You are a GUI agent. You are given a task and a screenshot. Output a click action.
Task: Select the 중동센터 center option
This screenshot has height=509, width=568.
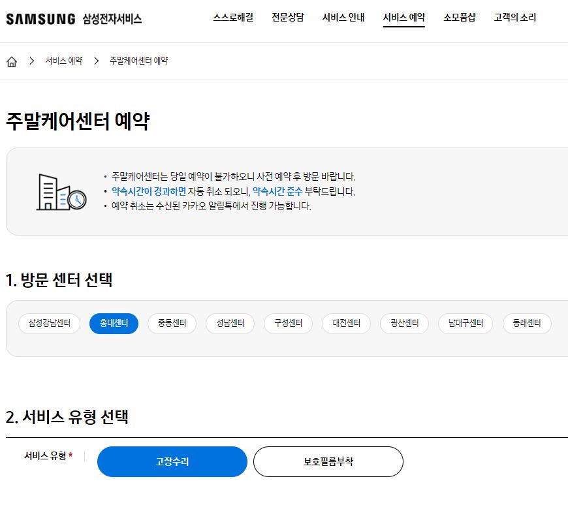coord(172,323)
